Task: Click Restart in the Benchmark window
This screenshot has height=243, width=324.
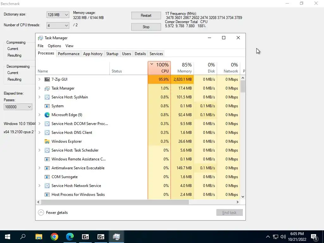Action: pos(146,16)
